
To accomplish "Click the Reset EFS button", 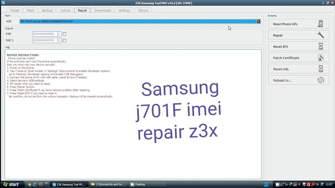I will (x=299, y=46).
